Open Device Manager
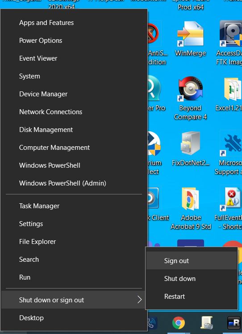 (74, 94)
